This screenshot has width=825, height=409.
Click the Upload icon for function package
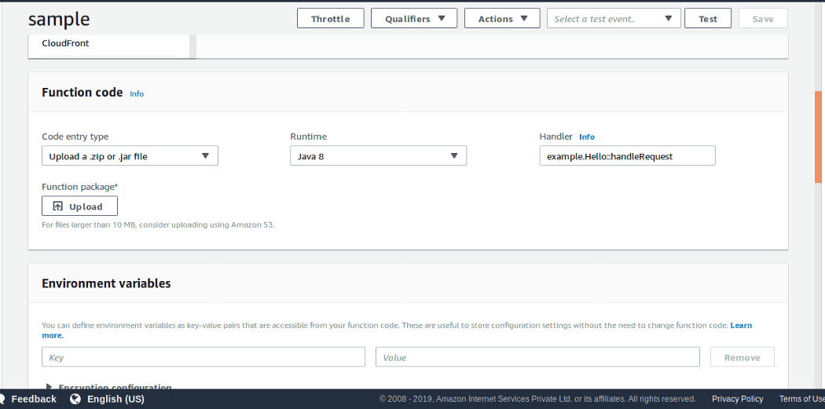58,206
